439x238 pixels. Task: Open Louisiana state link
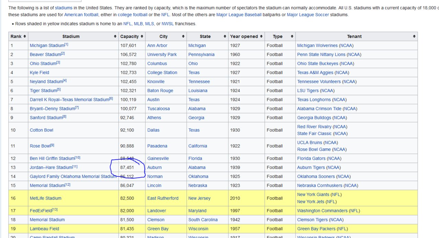pos(198,91)
